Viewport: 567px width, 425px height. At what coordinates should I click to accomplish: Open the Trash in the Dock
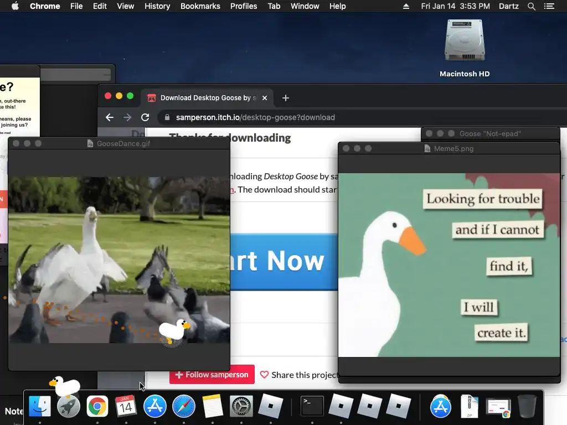coord(527,406)
